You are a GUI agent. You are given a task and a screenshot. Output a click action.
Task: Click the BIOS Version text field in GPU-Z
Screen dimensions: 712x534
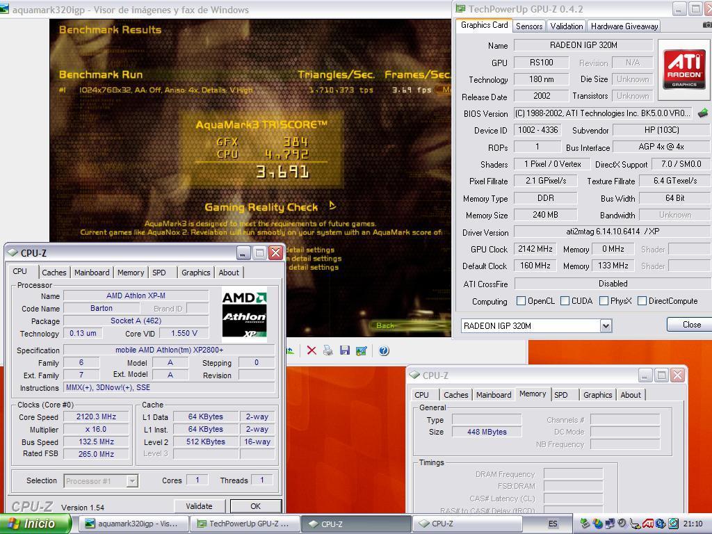603,113
